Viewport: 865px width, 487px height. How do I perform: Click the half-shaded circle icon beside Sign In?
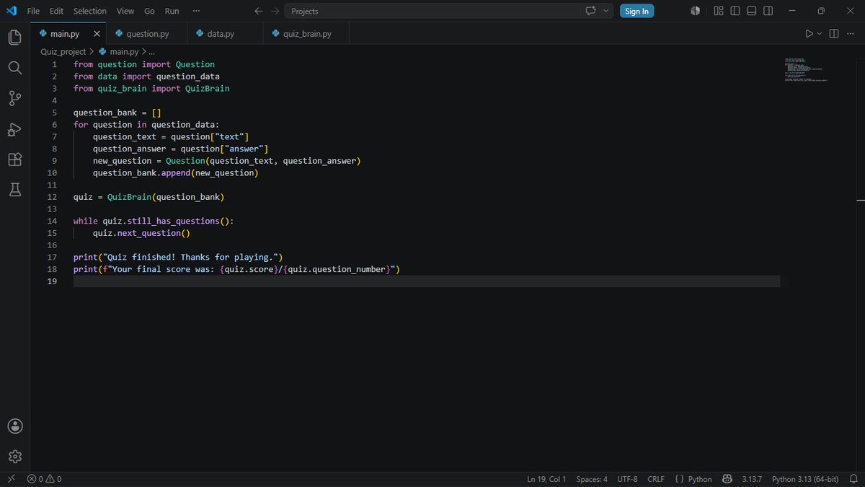(695, 11)
